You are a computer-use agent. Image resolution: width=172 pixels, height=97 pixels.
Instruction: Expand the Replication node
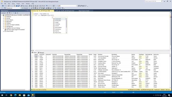[3, 22]
